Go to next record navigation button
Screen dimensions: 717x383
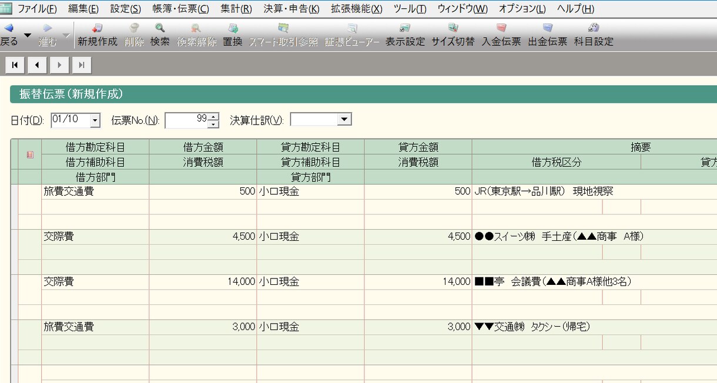point(59,65)
